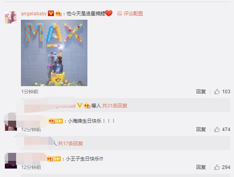Click the crown membership badge next to angelababy

pos(58,14)
